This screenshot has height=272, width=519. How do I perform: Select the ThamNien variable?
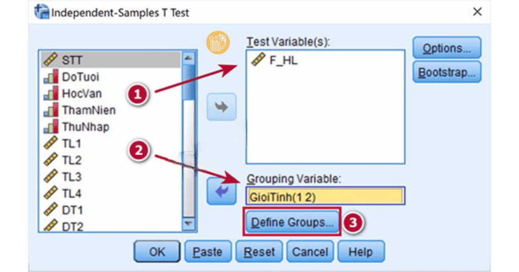click(89, 110)
